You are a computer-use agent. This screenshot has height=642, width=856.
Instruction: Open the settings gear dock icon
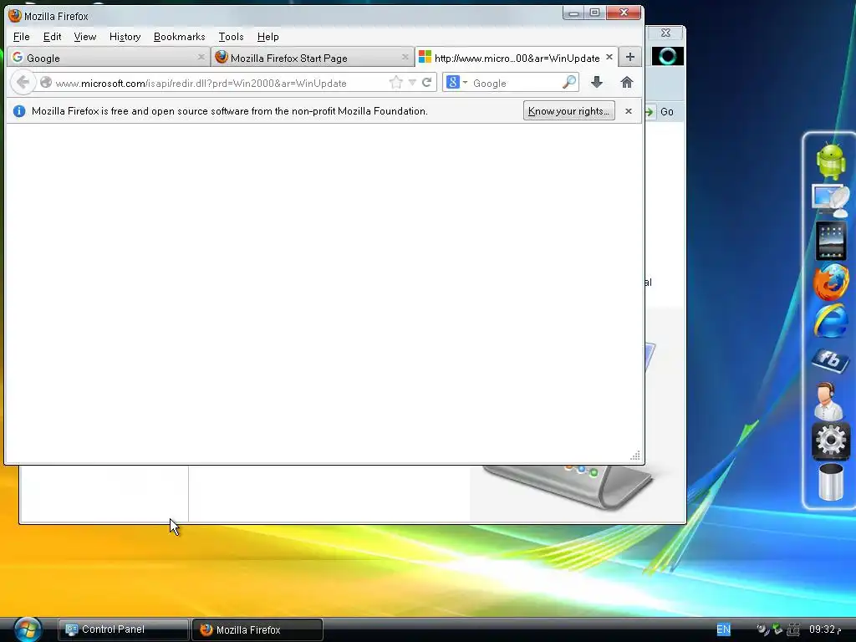coord(830,440)
